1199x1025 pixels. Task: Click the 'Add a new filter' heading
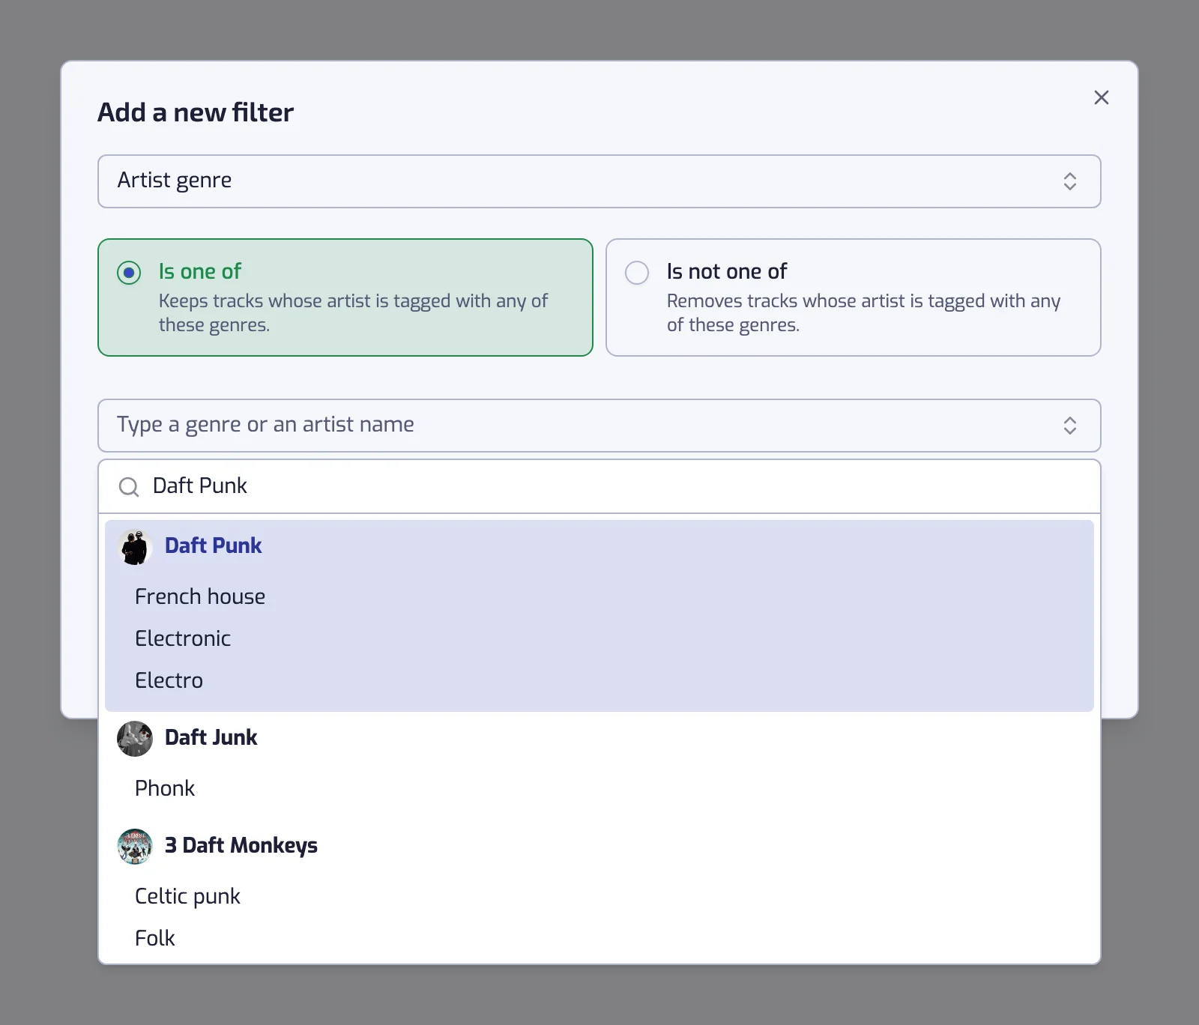(x=196, y=112)
